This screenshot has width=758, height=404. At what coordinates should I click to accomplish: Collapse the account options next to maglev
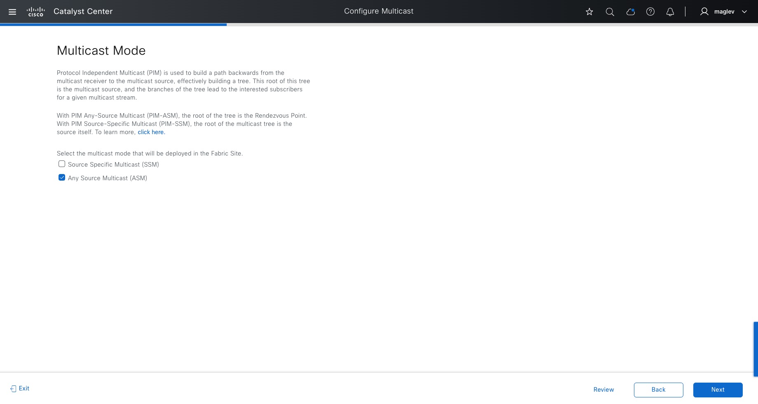pos(744,12)
